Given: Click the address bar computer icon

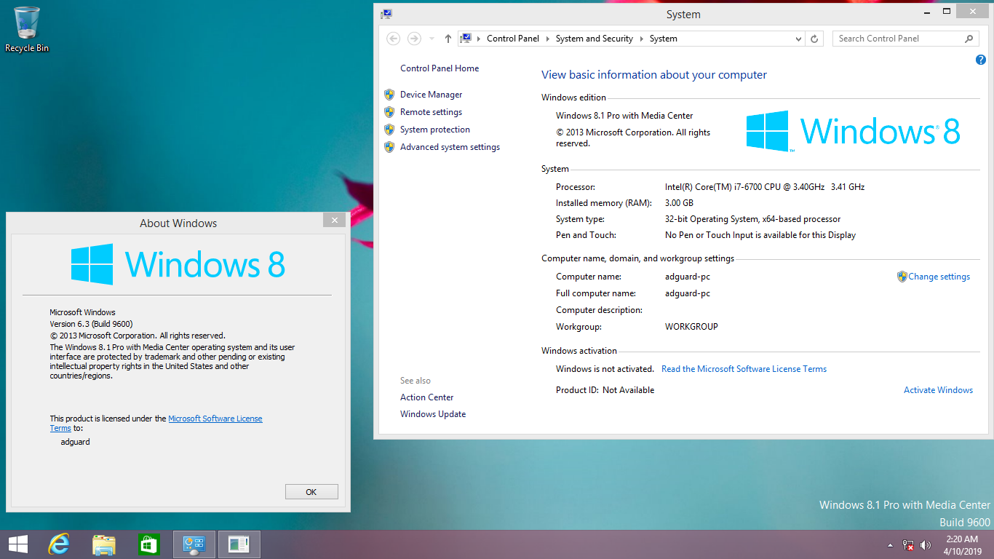Looking at the screenshot, I should tap(466, 39).
